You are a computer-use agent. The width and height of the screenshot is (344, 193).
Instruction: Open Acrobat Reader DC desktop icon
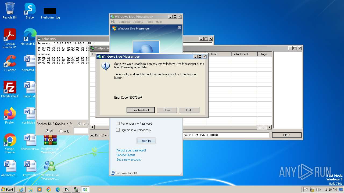coord(10,39)
